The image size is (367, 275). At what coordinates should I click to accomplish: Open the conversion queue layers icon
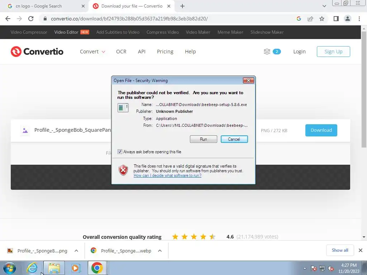[x=267, y=52]
